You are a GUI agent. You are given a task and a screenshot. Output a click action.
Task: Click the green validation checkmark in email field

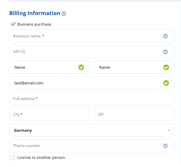tap(166, 83)
